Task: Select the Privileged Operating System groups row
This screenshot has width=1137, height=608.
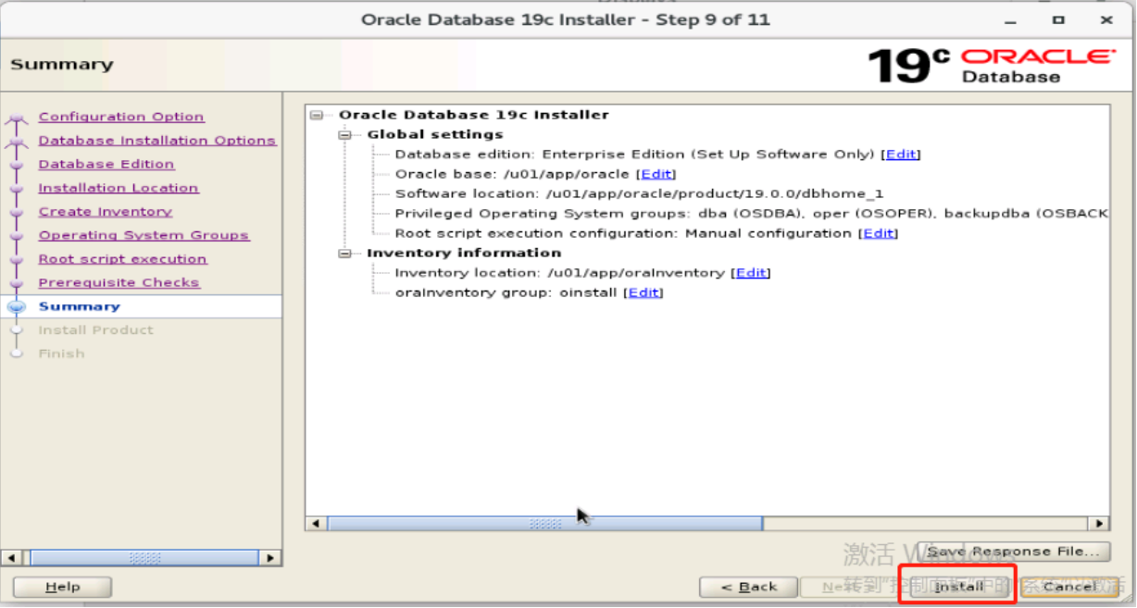Action: pos(751,214)
